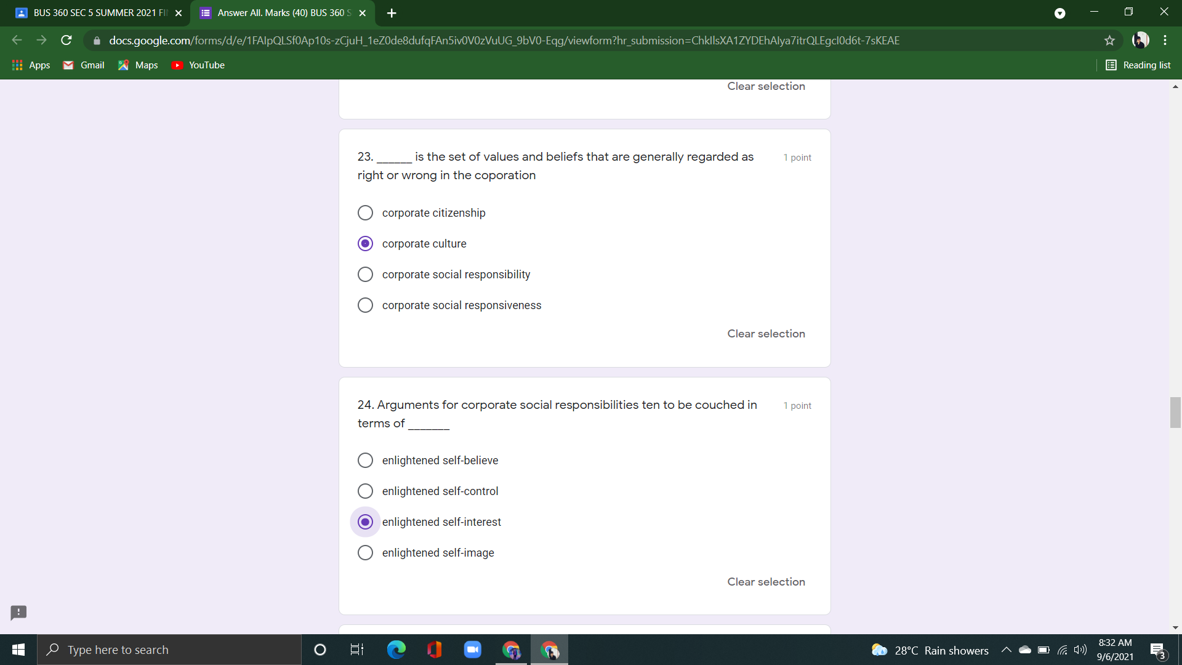This screenshot has height=665, width=1182.
Task: Choose enlightened self-image for question 24
Action: coord(365,552)
